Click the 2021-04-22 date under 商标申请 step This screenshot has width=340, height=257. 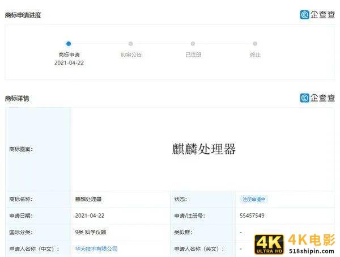pos(69,63)
